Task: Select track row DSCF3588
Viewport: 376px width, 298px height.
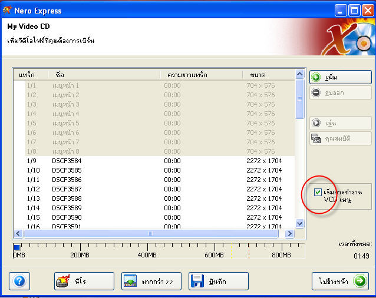Action: [x=154, y=198]
